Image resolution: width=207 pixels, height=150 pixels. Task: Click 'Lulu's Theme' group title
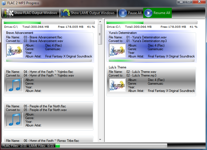(x=117, y=67)
